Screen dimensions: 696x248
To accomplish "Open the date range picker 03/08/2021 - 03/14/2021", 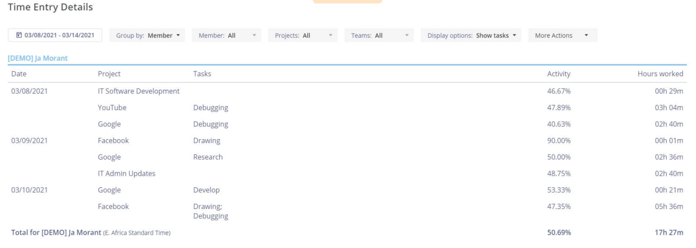I will [55, 35].
